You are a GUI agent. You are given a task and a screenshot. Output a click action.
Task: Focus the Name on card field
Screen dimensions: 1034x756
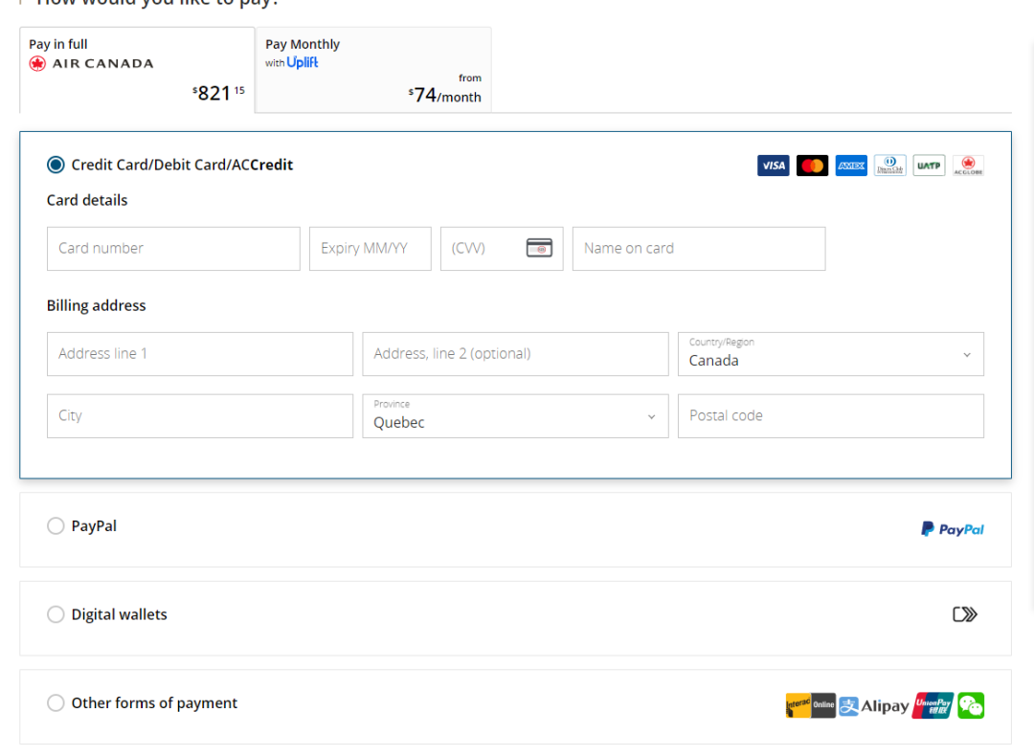[698, 249]
